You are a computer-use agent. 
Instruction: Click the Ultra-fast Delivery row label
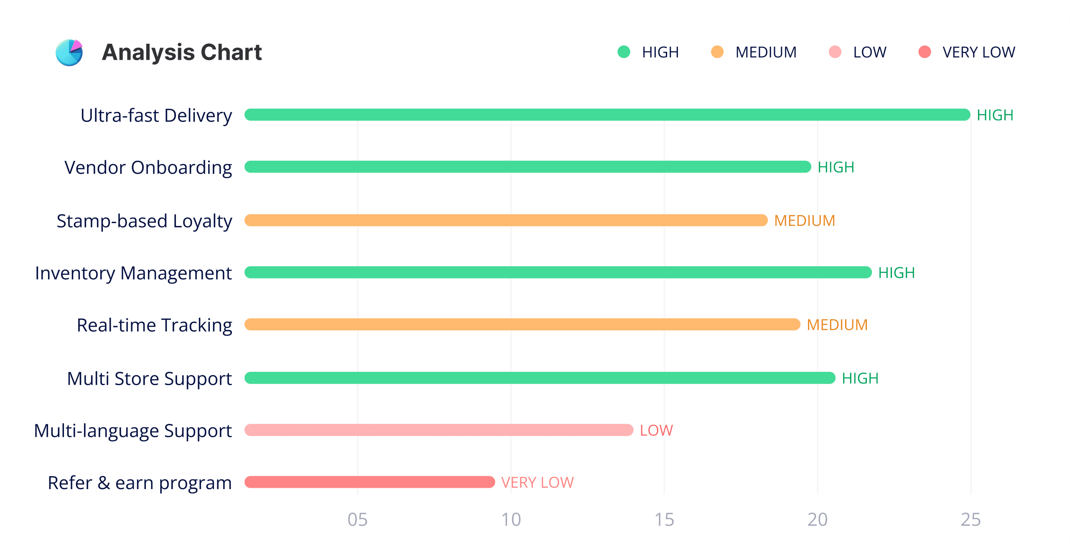tap(156, 115)
